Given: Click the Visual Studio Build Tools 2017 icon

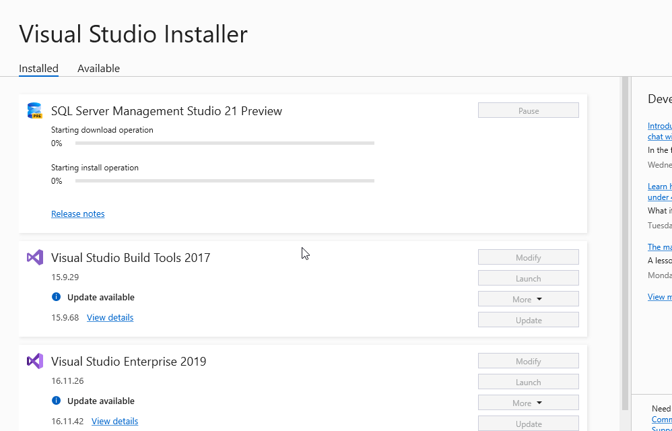Looking at the screenshot, I should 34,257.
